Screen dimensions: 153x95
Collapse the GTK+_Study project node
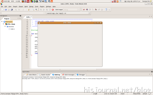(x=4, y=24)
